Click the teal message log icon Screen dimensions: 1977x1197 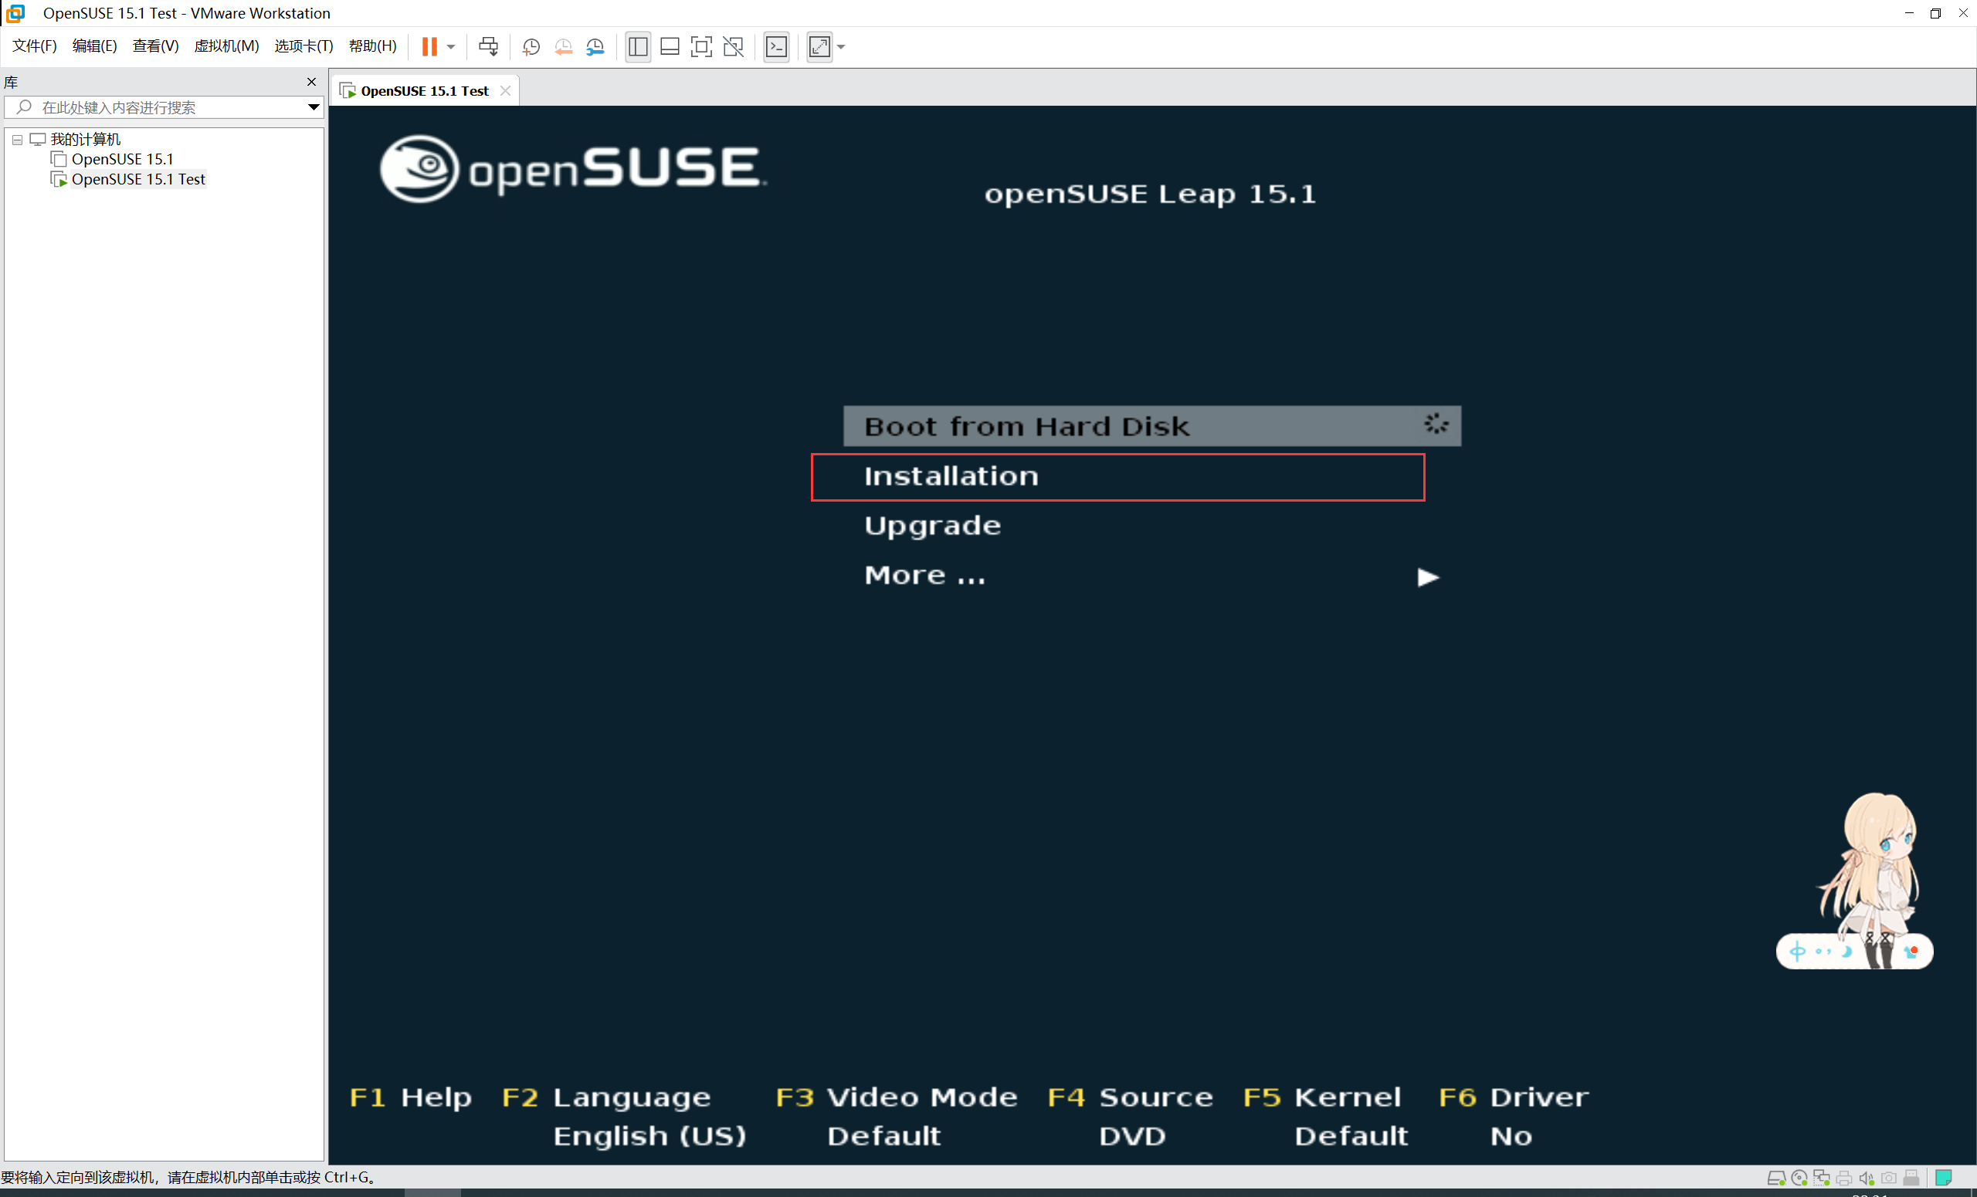point(1942,1178)
